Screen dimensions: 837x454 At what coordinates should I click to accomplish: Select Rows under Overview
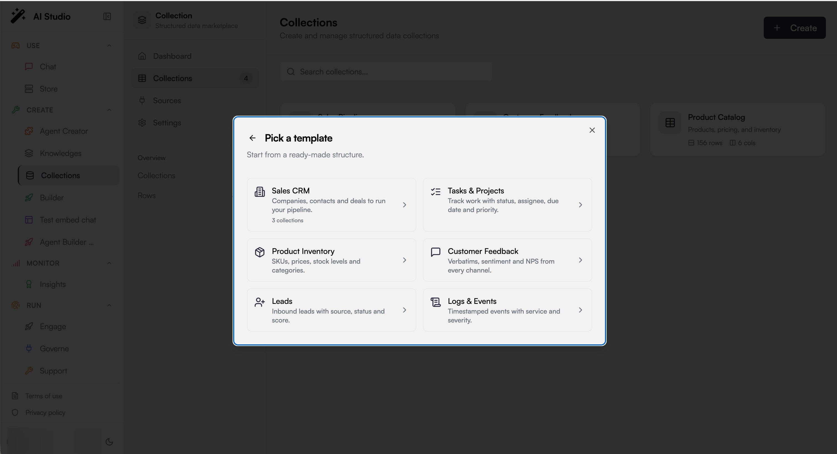147,196
